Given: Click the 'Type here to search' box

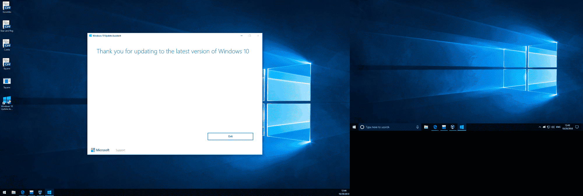Looking at the screenshot, I should tap(390, 127).
